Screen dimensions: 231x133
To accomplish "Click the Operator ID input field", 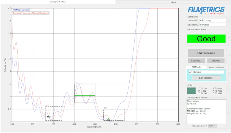I will (x=213, y=25).
